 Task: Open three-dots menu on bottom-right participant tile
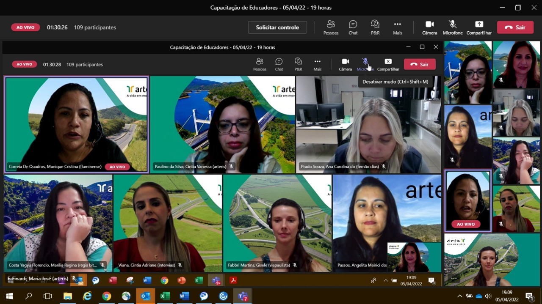(x=454, y=278)
